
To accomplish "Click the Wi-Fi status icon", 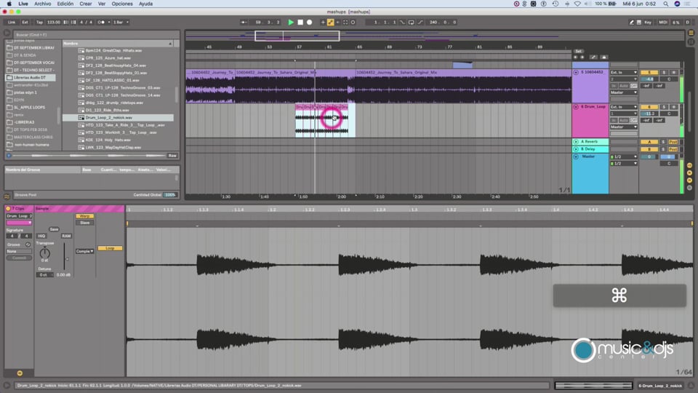I will 577,4.
